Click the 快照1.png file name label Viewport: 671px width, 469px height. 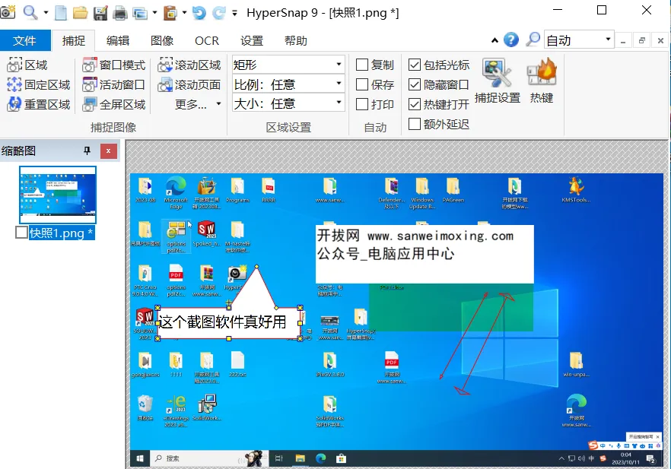point(61,233)
